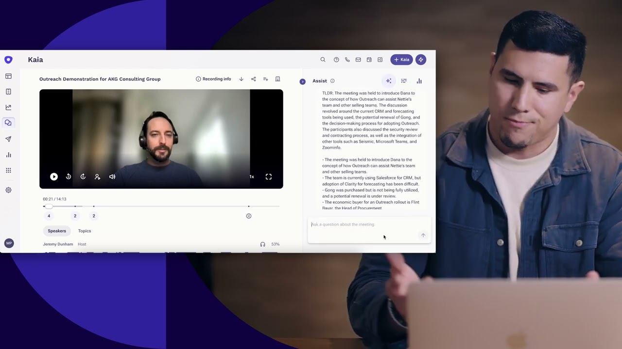The image size is (622, 349).
Task: Download the recording with the arrow icon
Action: tap(241, 79)
